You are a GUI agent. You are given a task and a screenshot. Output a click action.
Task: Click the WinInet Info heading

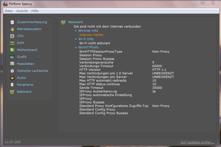(x=88, y=31)
